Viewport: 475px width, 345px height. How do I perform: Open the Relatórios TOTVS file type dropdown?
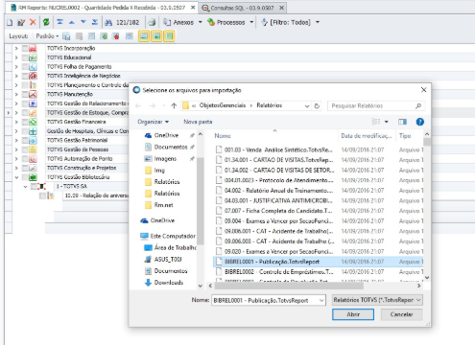377,300
